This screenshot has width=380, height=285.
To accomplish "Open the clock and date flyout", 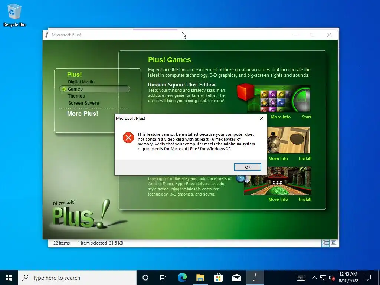I will pyautogui.click(x=348, y=278).
